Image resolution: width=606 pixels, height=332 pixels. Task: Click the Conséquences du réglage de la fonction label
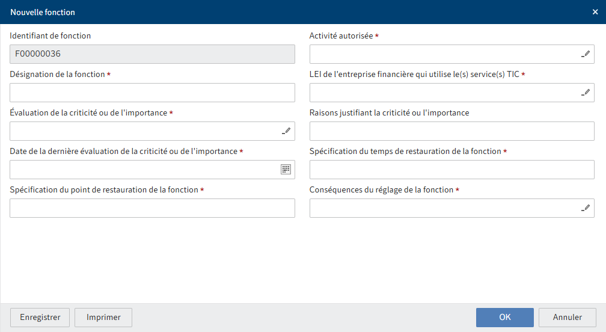pyautogui.click(x=381, y=190)
